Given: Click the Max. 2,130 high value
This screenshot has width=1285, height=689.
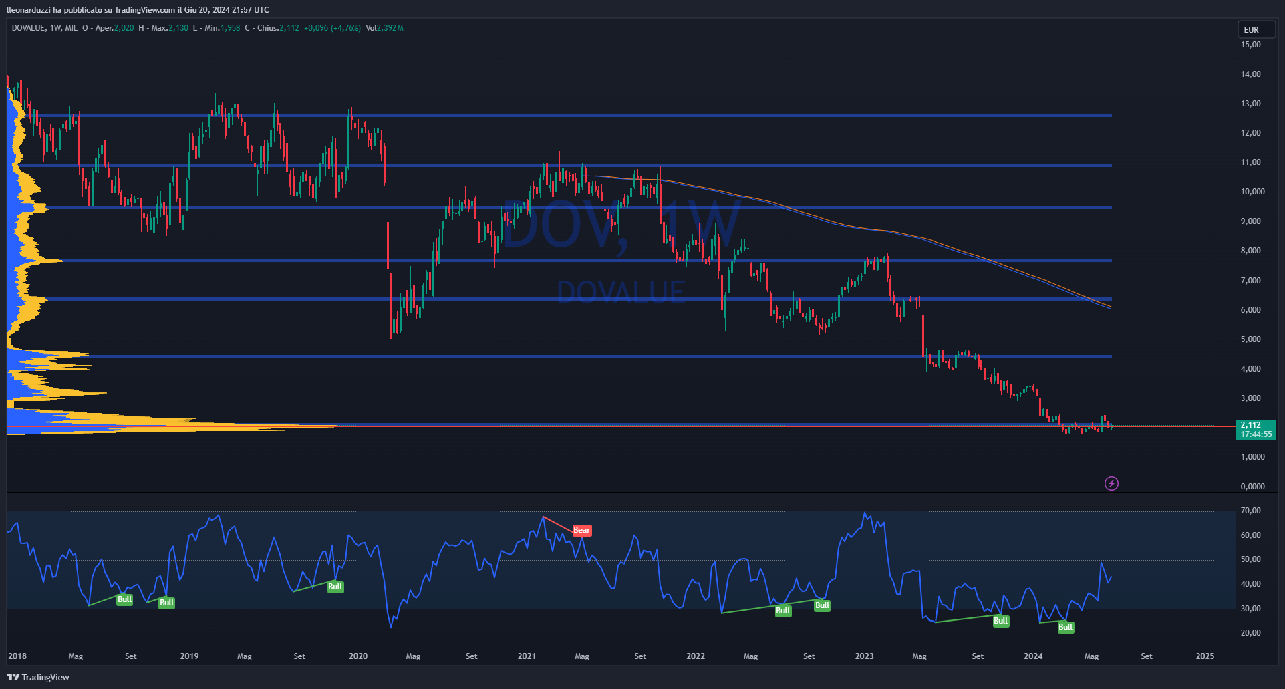Looking at the screenshot, I should (163, 28).
